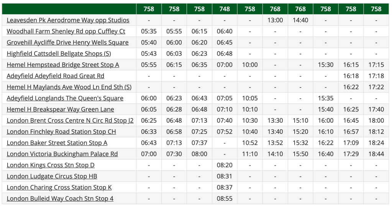Select London Charing Cross Station Stop K
392x208 pixels.
pos(59,187)
